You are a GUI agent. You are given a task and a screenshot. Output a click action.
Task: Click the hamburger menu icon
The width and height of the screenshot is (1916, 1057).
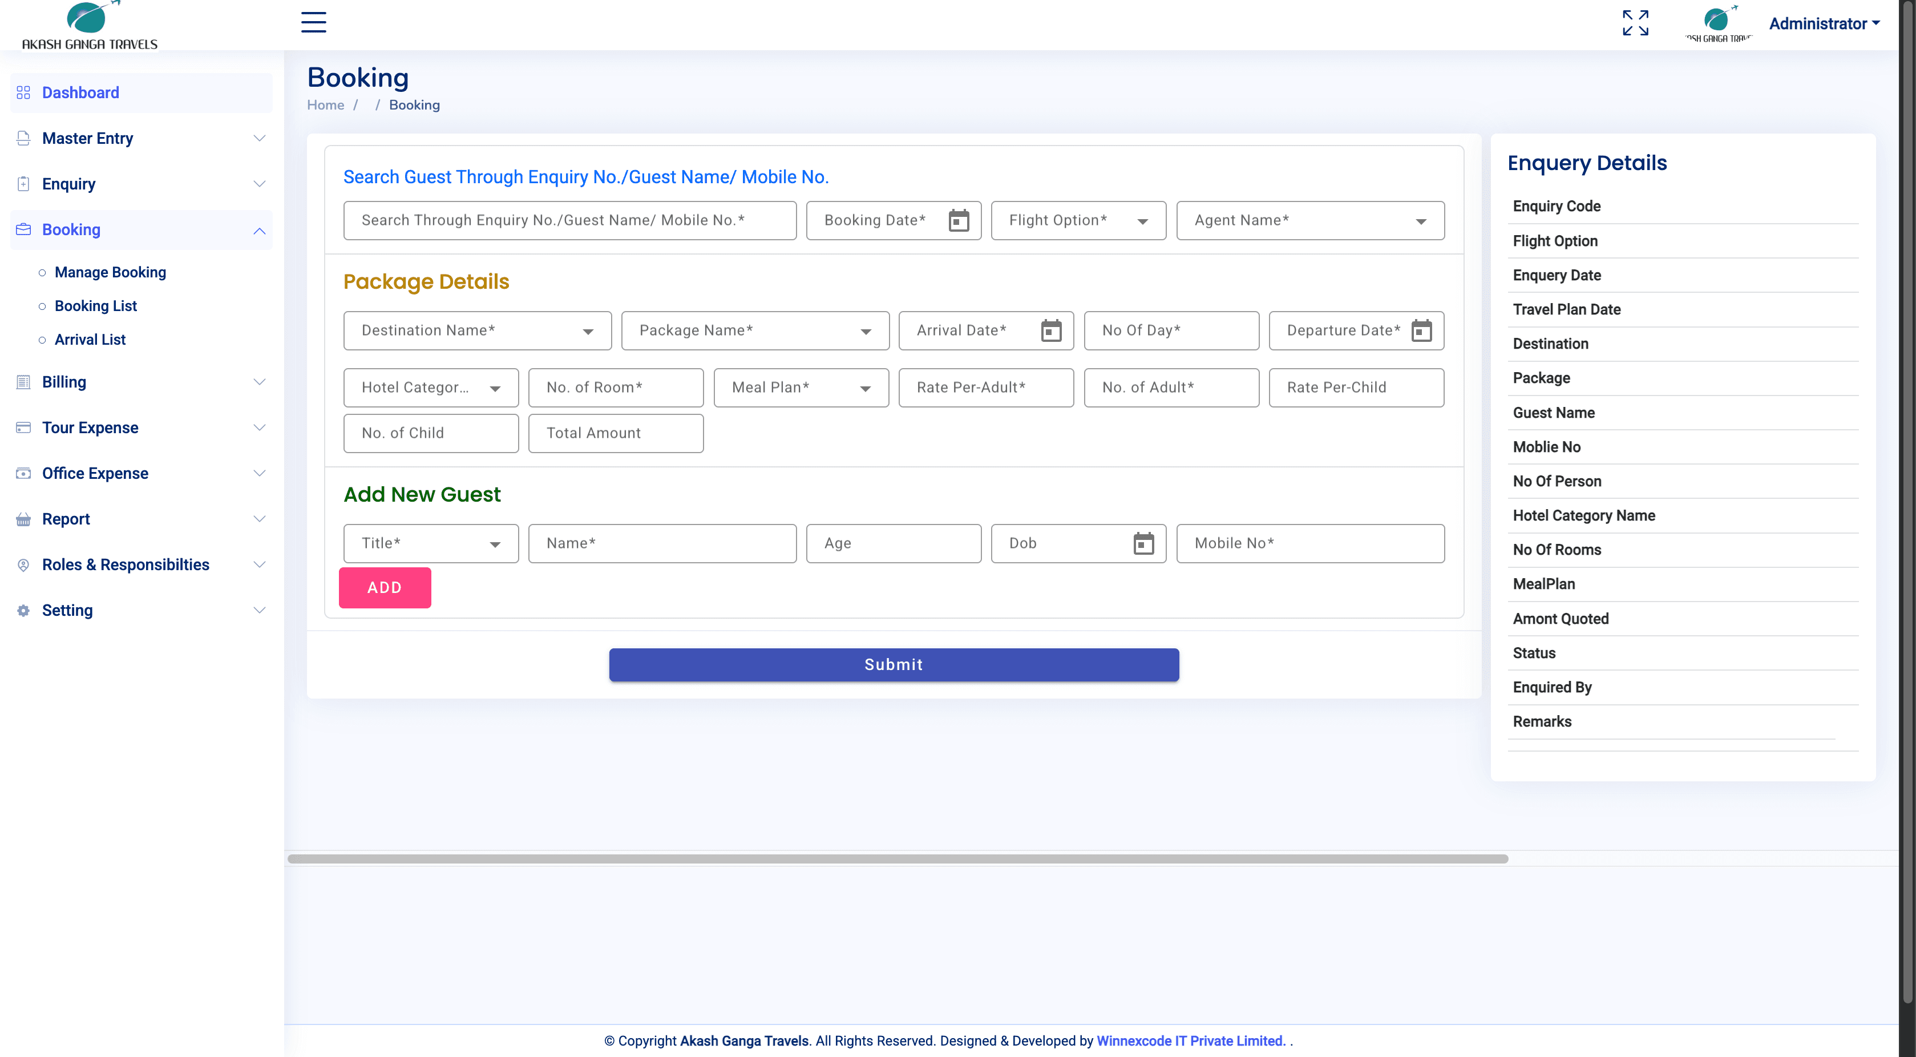[x=313, y=22]
